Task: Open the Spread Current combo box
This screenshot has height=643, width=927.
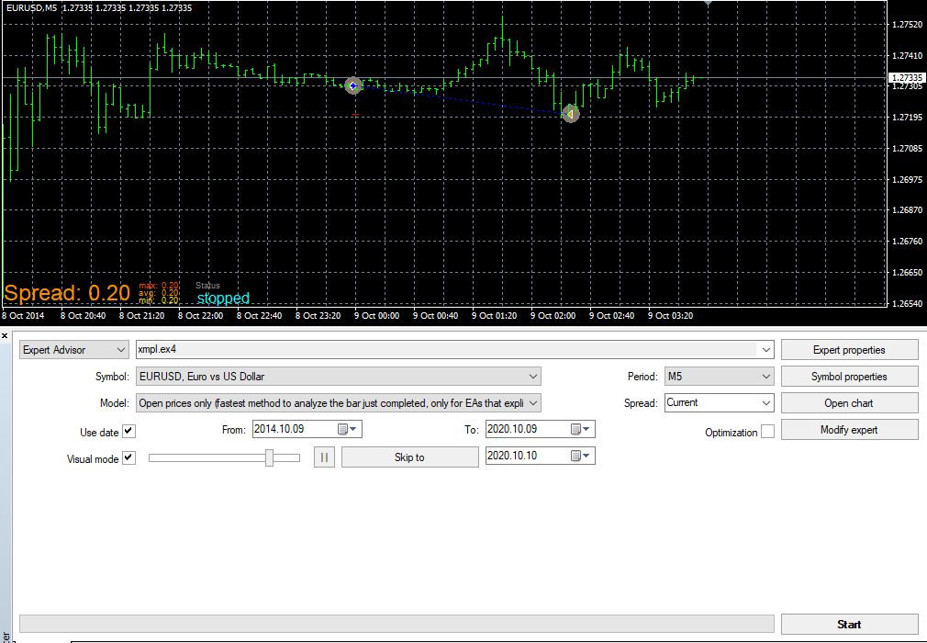Action: pos(719,403)
